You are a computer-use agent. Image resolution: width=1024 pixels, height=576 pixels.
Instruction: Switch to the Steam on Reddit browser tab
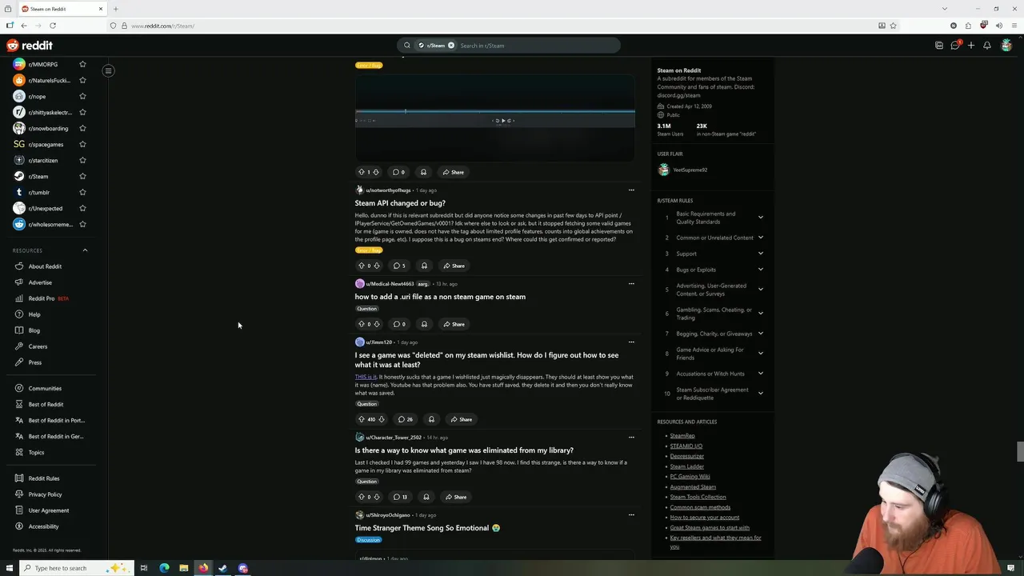click(x=62, y=9)
